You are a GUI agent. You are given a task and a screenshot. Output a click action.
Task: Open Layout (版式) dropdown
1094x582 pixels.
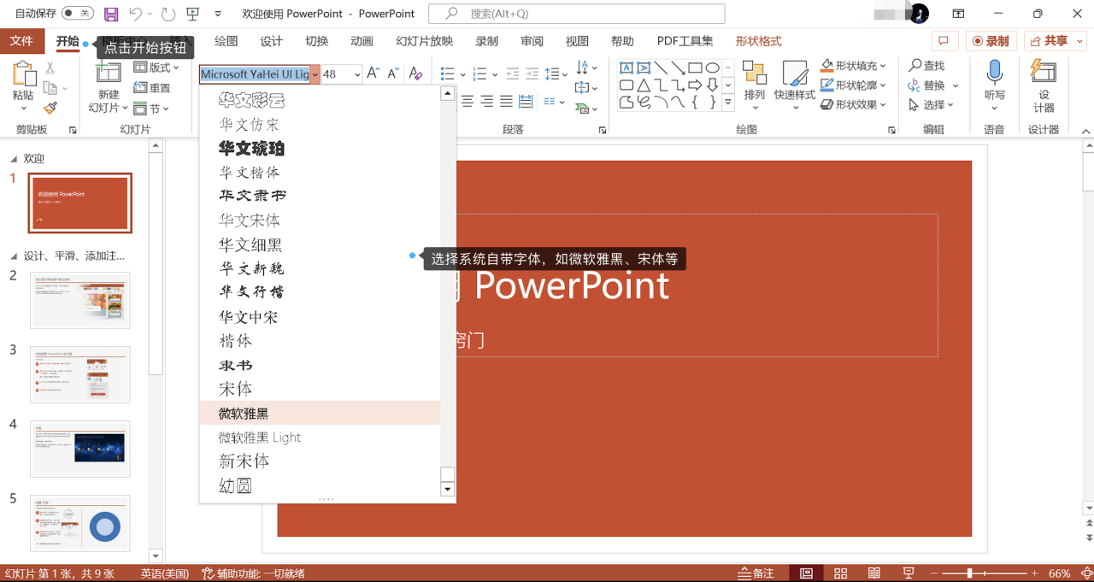[156, 68]
